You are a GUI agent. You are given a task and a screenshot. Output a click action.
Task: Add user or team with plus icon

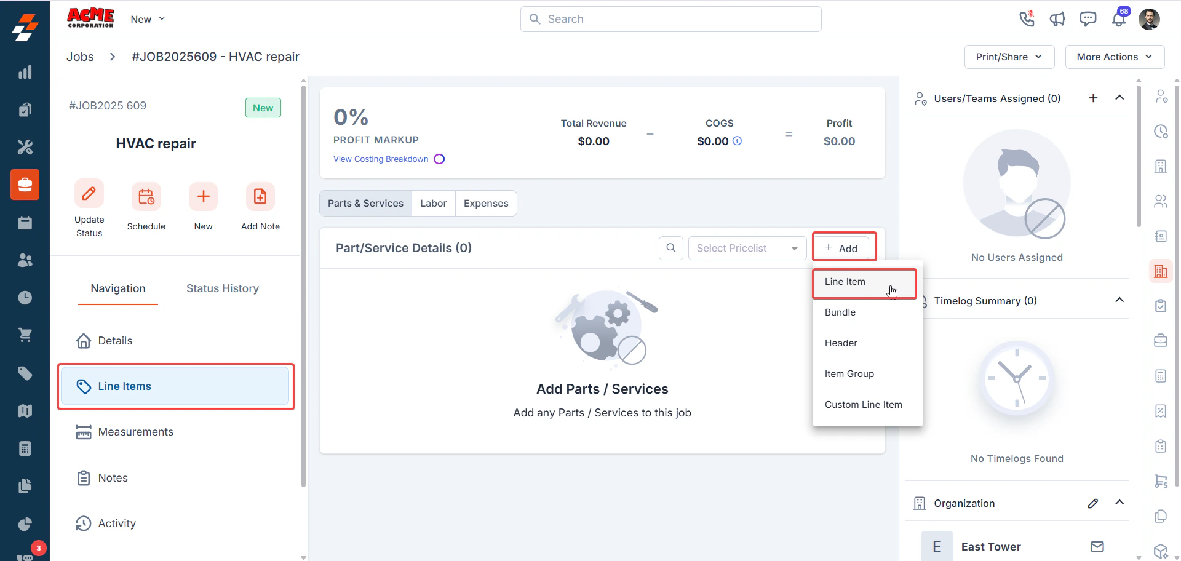1093,98
